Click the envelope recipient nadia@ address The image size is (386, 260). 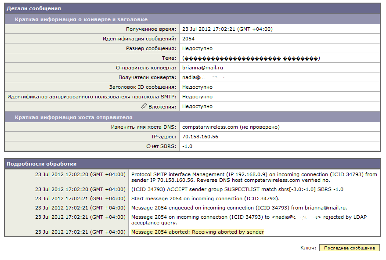(203, 77)
